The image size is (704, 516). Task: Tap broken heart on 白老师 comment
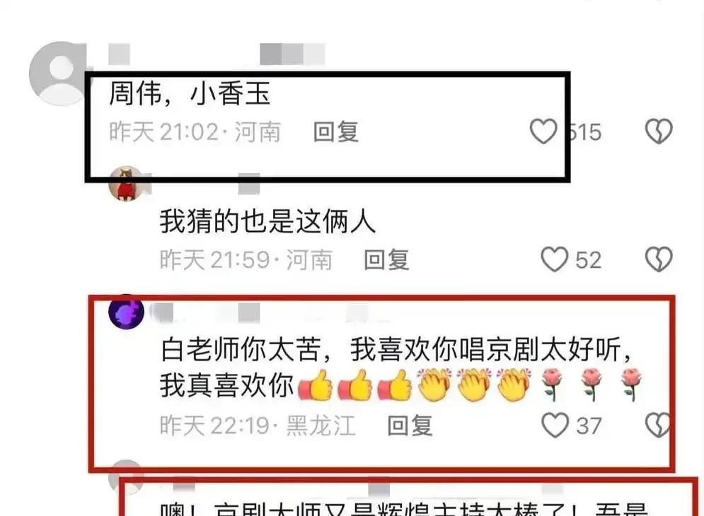point(658,425)
